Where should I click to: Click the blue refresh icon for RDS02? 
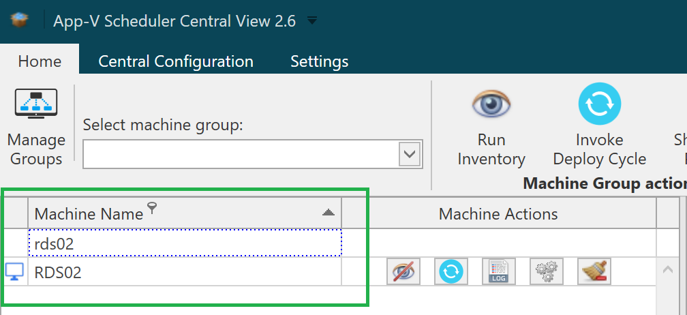(451, 271)
